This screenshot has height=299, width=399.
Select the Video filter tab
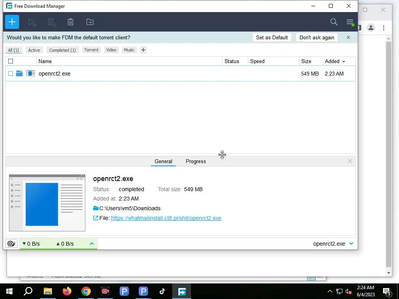[111, 50]
